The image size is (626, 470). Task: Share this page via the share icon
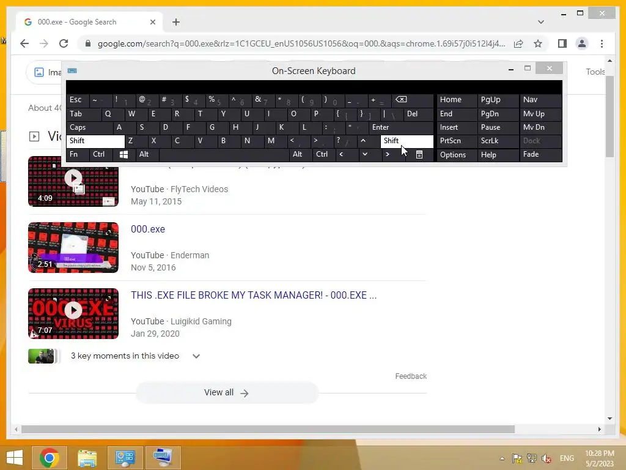pyautogui.click(x=518, y=43)
